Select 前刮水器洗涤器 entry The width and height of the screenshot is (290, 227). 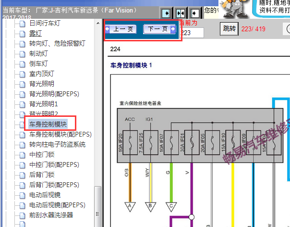[x=51, y=215]
